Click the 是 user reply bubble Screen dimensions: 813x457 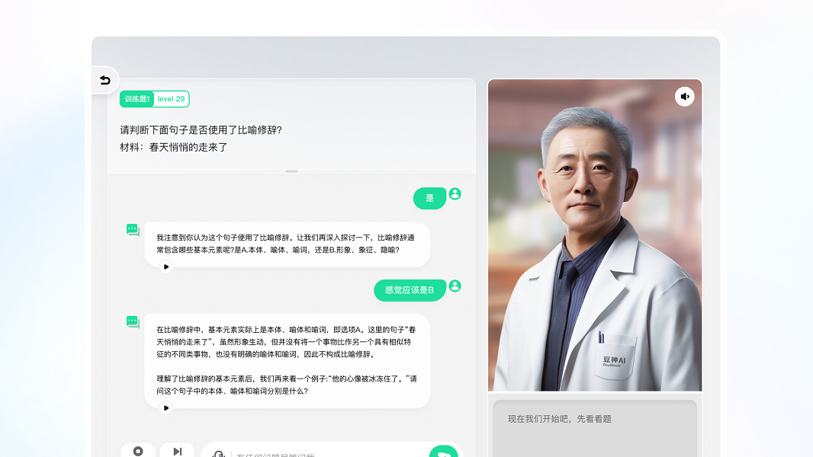point(429,198)
